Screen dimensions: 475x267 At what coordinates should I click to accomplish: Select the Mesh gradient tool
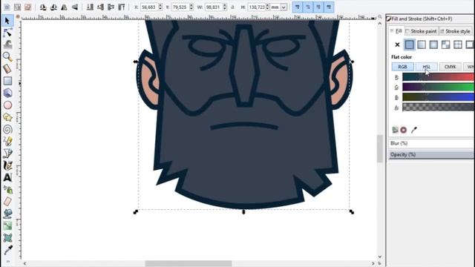[x=7, y=238]
